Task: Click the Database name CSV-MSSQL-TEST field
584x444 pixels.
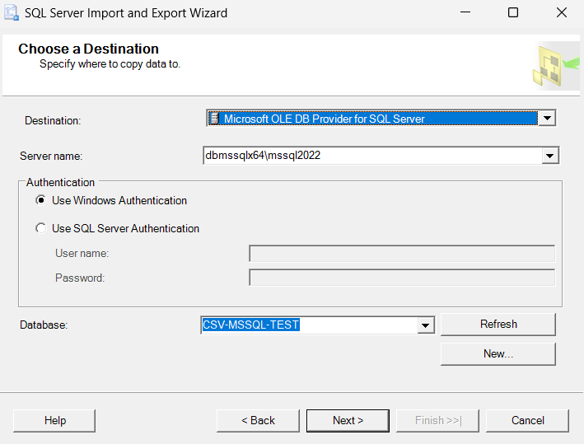Action: pos(309,325)
